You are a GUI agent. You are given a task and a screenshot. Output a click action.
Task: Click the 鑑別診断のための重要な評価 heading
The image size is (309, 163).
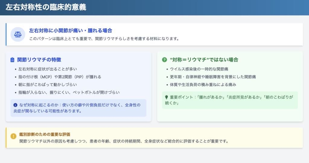pos(45,134)
